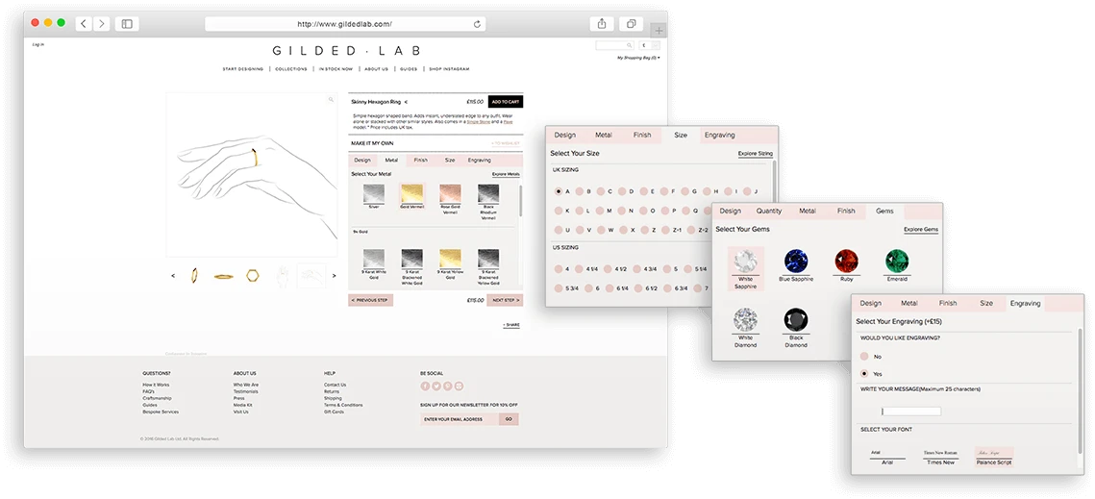This screenshot has height=499, width=1095.
Task: Open My Shopping Bag dropdown
Action: pos(638,58)
